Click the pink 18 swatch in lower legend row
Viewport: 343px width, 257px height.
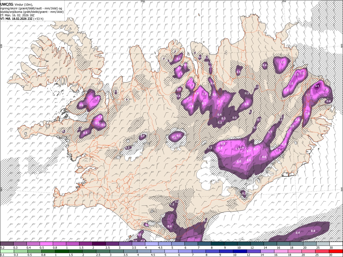tap(294, 251)
